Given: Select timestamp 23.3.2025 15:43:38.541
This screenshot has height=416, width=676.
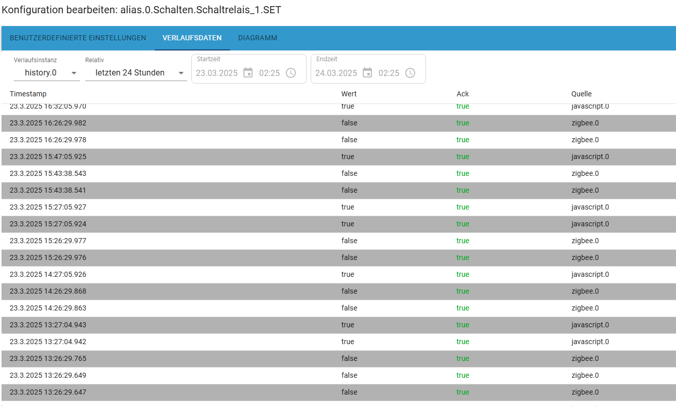Looking at the screenshot, I should pyautogui.click(x=48, y=190).
